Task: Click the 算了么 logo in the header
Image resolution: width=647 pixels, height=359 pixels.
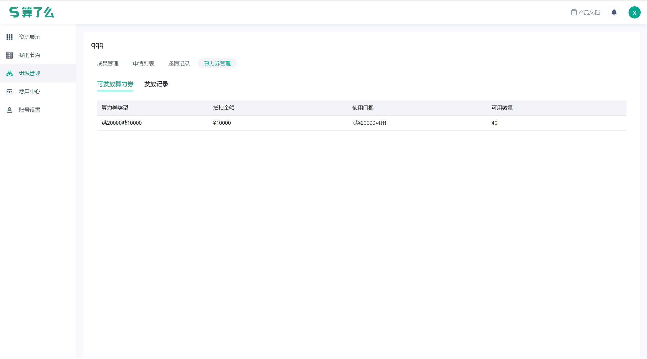Action: click(x=32, y=12)
